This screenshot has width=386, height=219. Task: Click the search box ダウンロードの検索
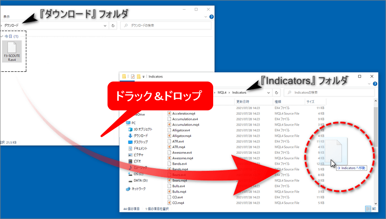pyautogui.click(x=166, y=25)
